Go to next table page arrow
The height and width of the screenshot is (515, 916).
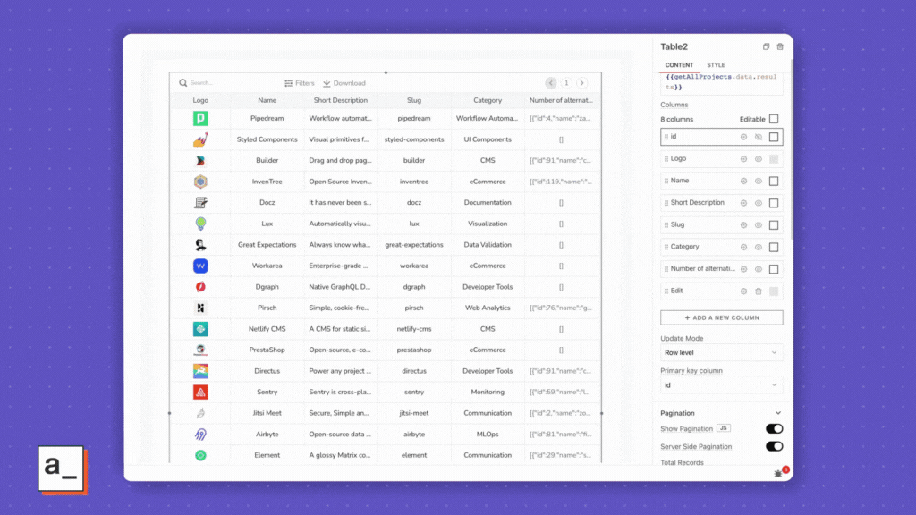tap(581, 83)
